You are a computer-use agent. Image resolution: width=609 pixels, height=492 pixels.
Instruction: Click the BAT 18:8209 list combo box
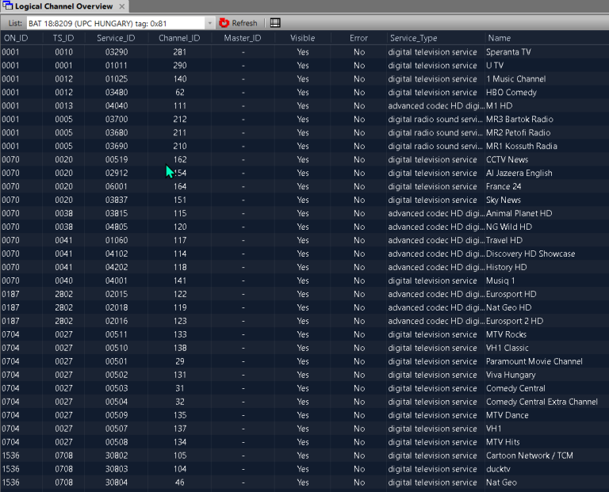click(x=121, y=23)
